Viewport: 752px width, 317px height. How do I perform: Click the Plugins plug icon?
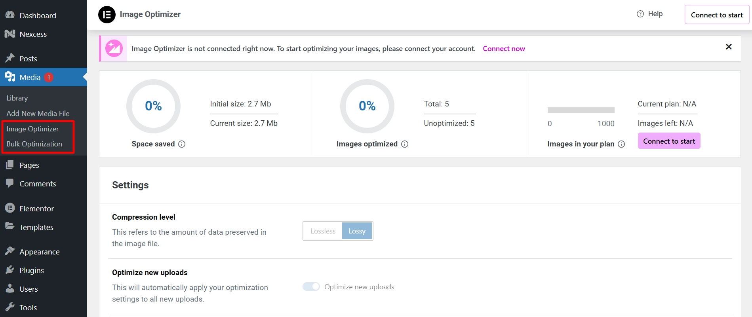10,270
